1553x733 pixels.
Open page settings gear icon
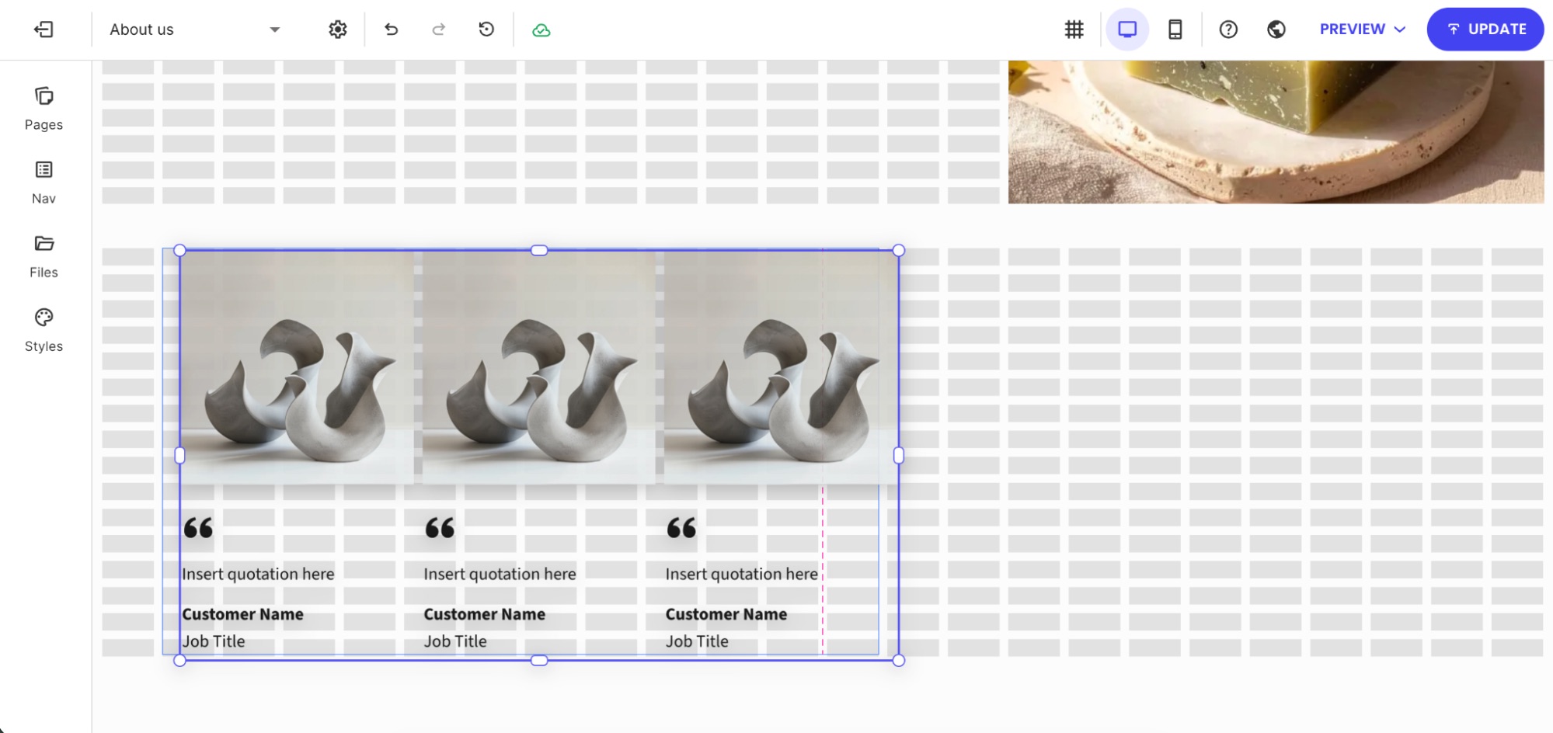(x=337, y=30)
